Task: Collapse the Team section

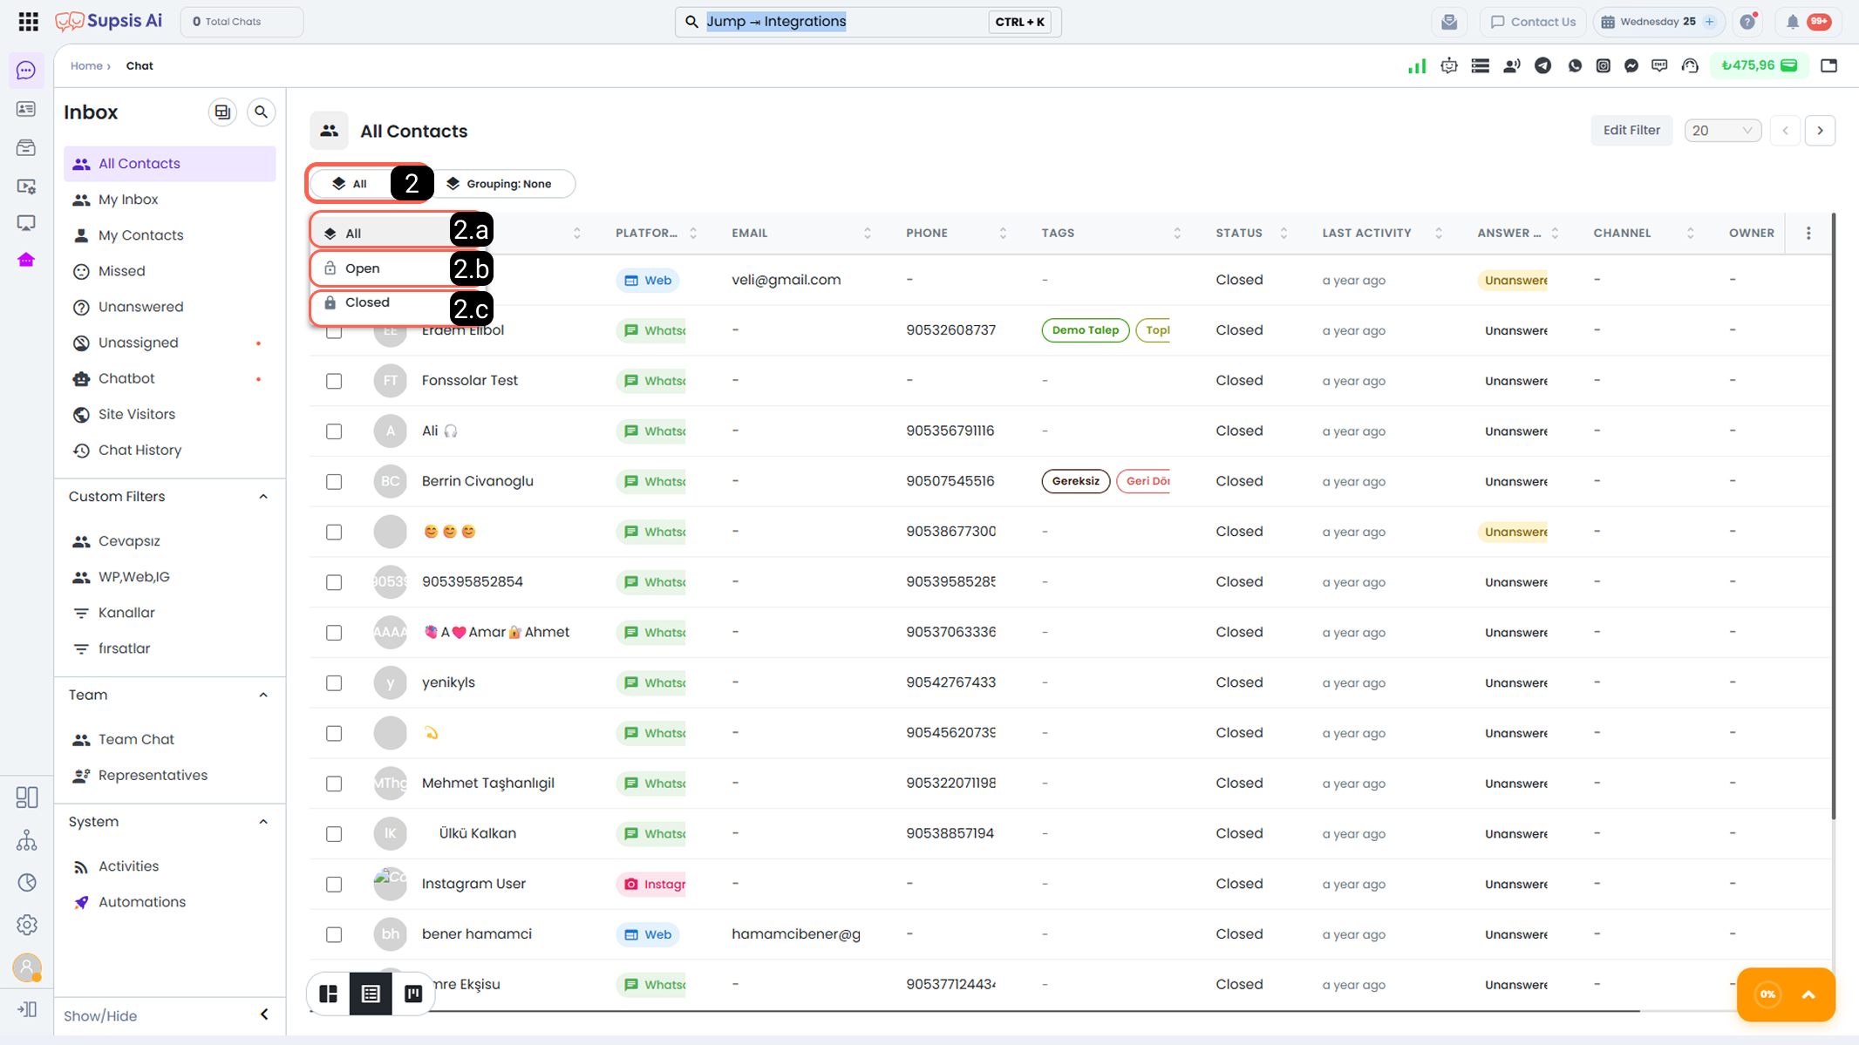Action: point(263,696)
